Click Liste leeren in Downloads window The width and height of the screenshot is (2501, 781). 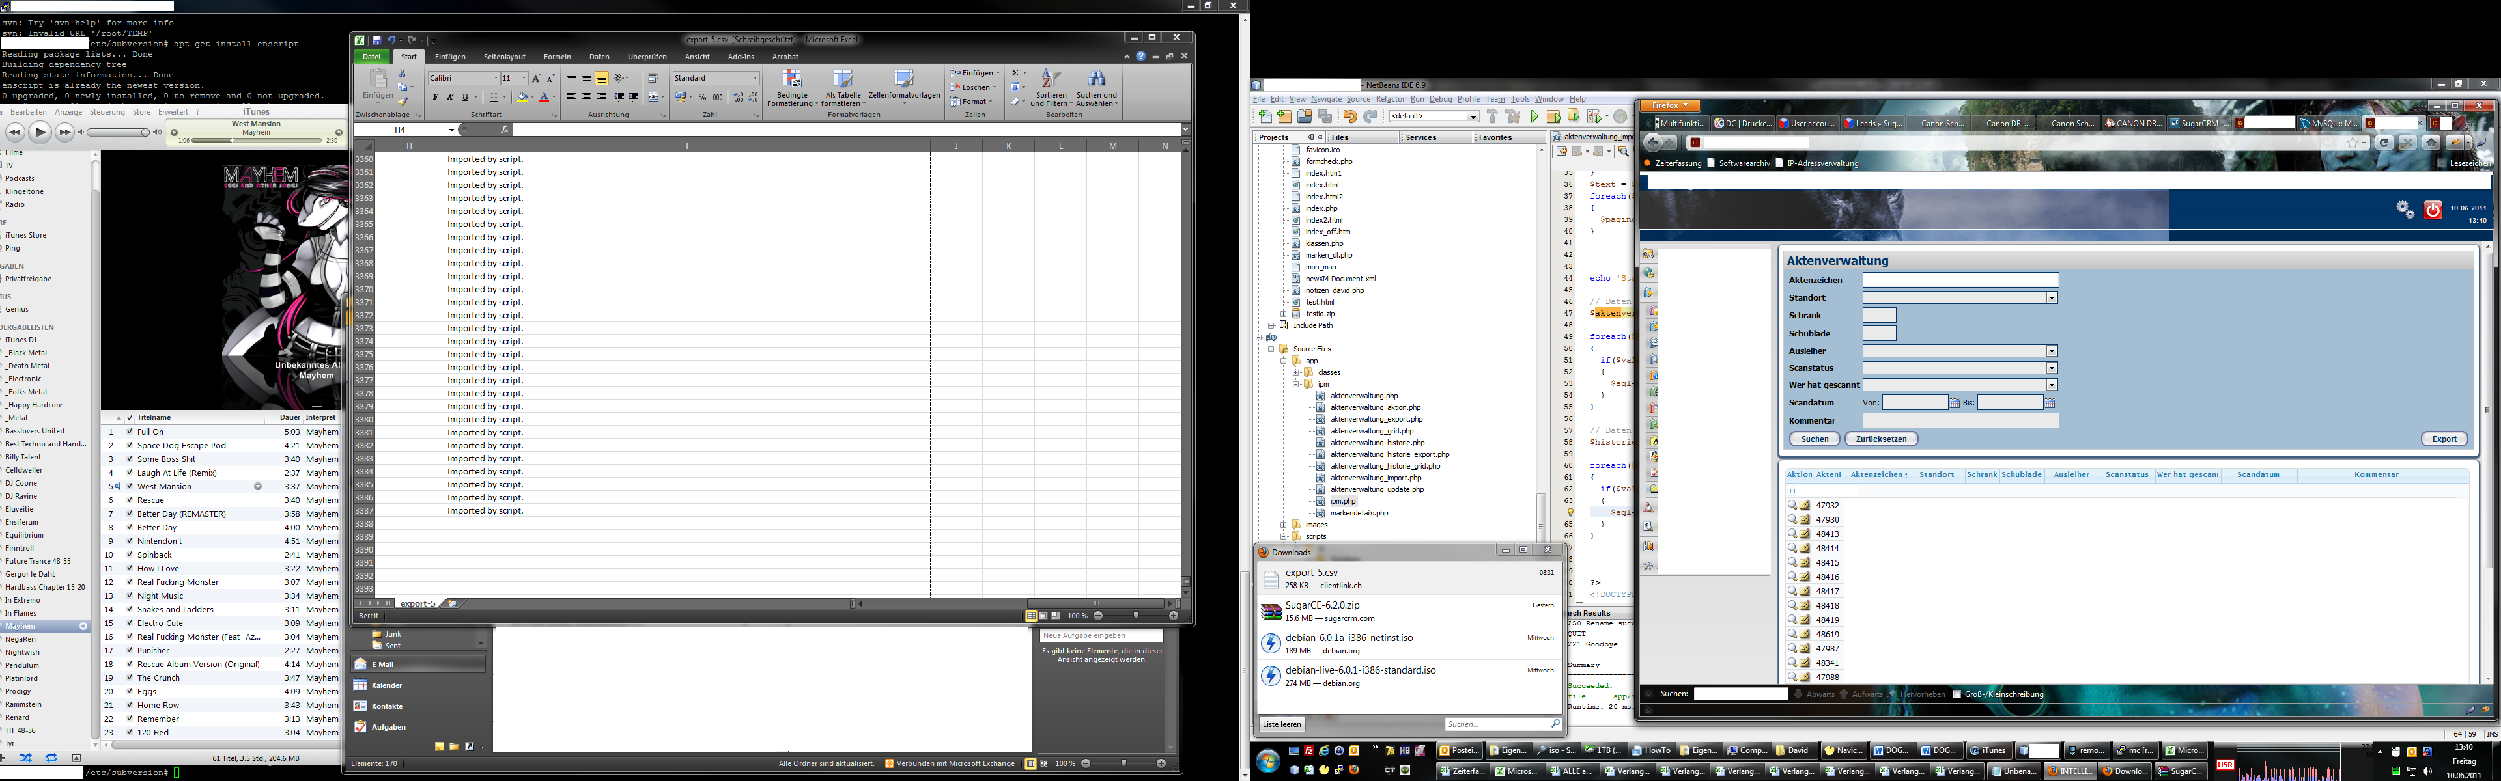pyautogui.click(x=1282, y=725)
